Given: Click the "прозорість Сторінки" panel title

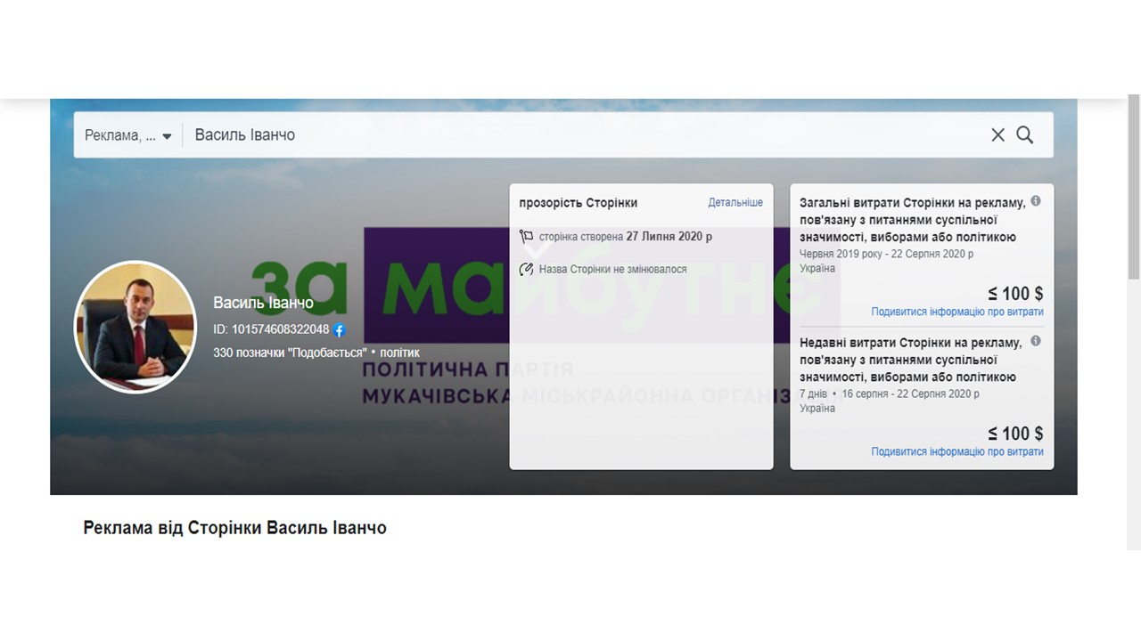Looking at the screenshot, I should tap(578, 203).
